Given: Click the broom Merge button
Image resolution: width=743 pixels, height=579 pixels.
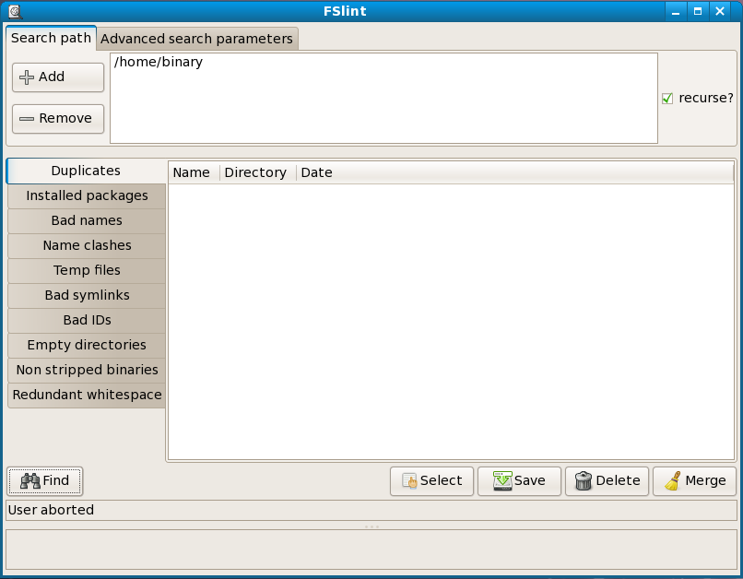Looking at the screenshot, I should pyautogui.click(x=695, y=480).
